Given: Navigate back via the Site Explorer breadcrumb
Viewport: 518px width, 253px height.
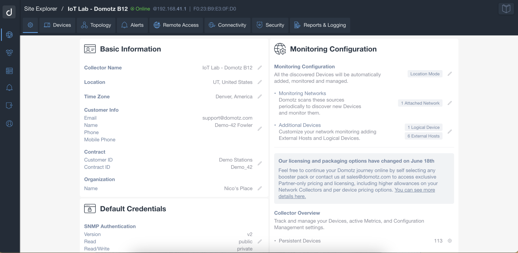Looking at the screenshot, I should [x=40, y=8].
